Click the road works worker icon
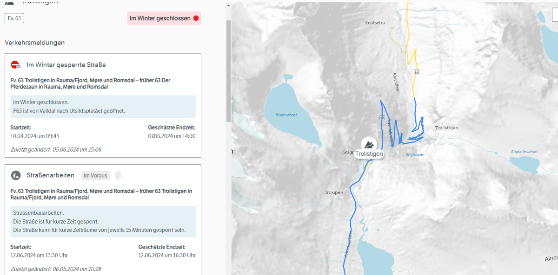558x275 pixels. pos(16,175)
